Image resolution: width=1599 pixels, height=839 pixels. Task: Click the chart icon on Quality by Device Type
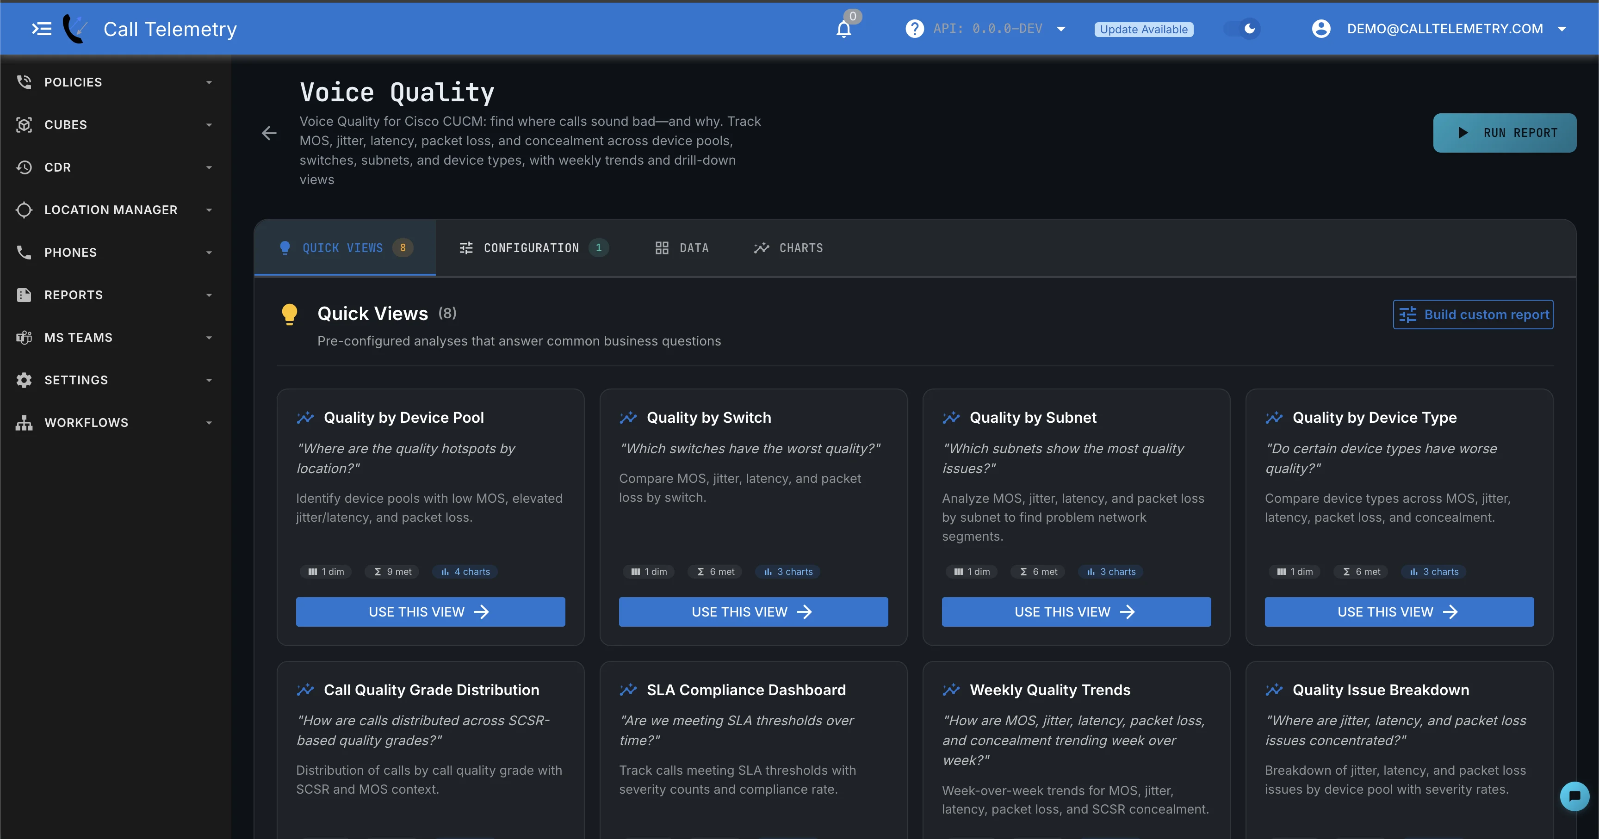[x=1274, y=418]
